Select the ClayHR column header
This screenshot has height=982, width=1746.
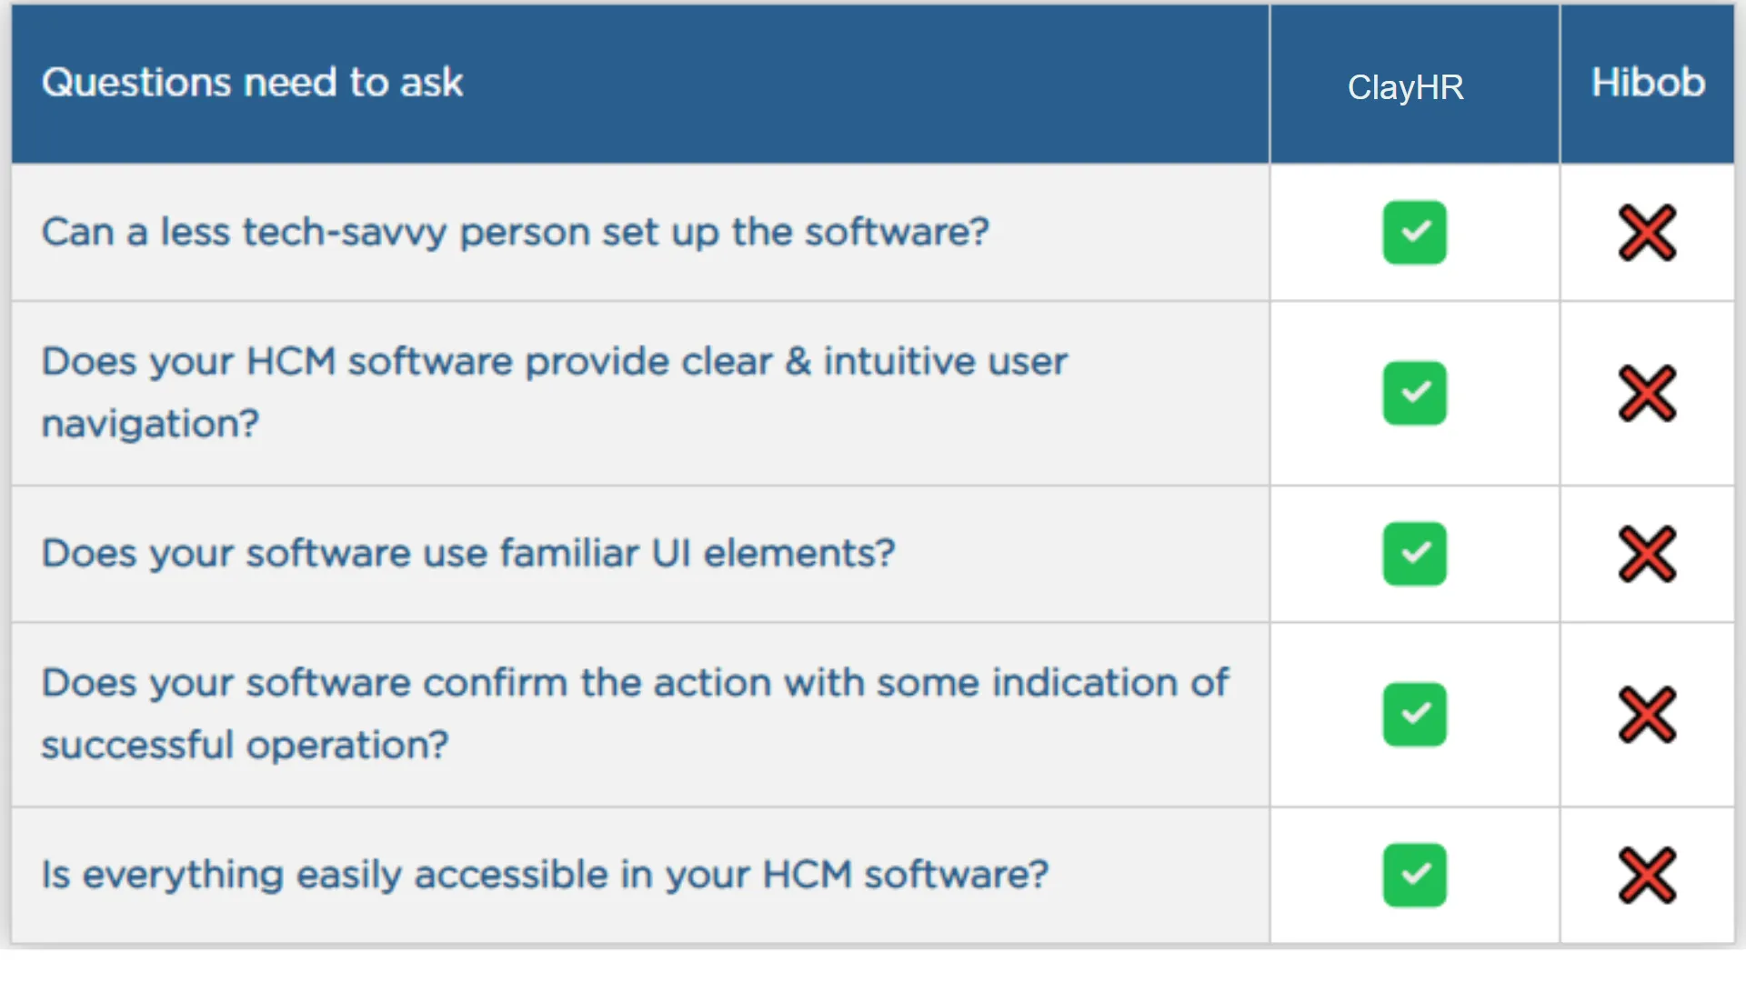coord(1405,87)
